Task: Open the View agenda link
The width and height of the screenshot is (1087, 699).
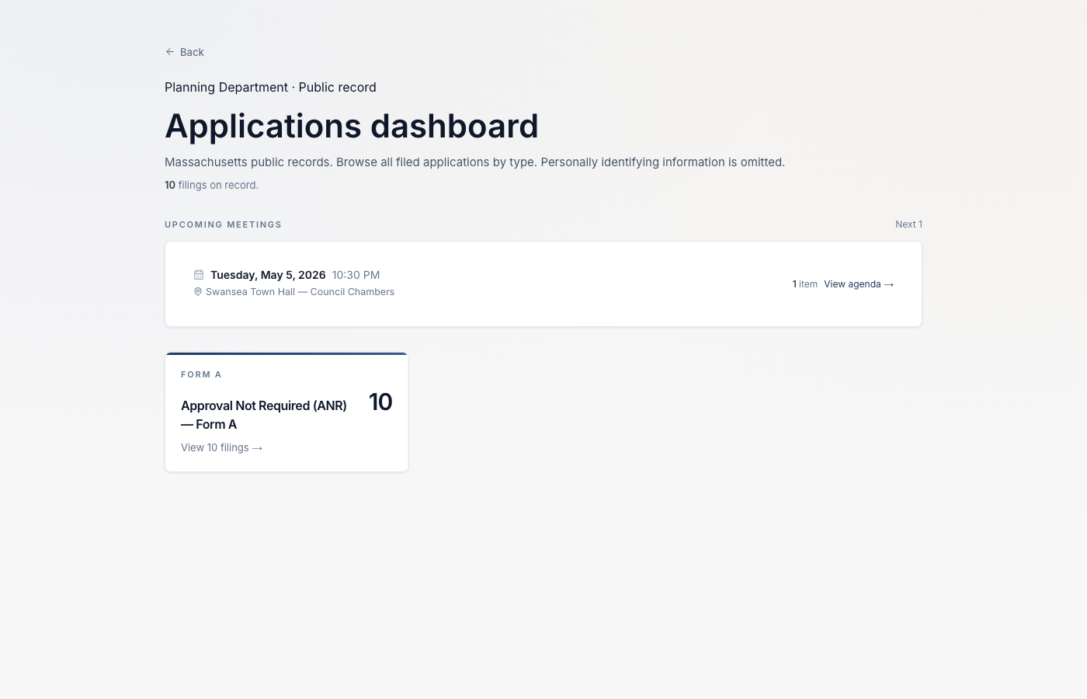Action: (x=859, y=284)
